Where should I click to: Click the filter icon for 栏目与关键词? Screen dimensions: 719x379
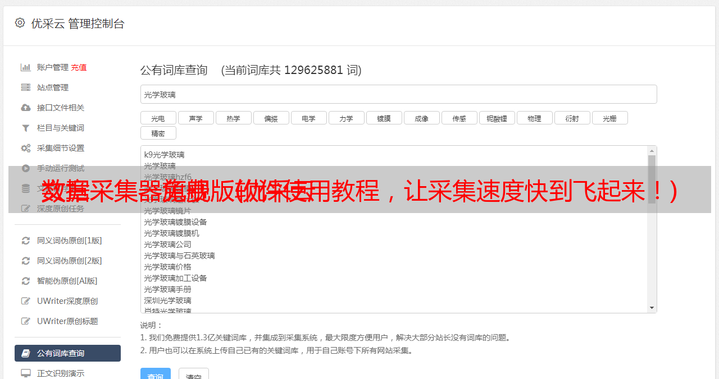(x=26, y=128)
